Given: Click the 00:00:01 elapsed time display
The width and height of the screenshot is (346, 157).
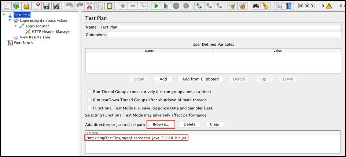Looking at the screenshot, I should pyautogui.click(x=307, y=6).
